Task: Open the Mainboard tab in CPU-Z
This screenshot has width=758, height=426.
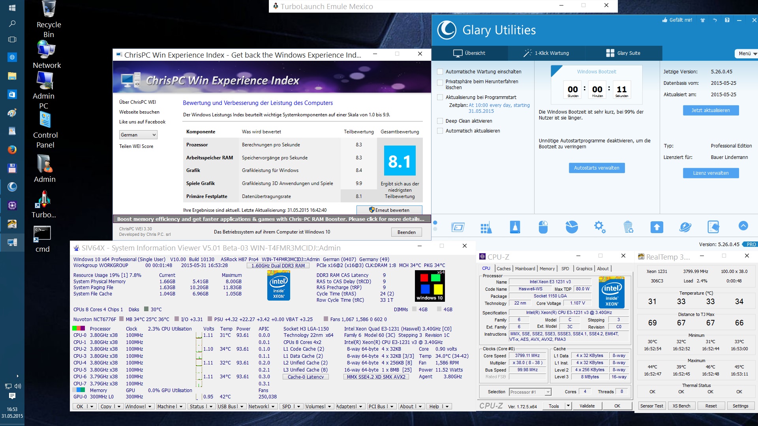Action: point(525,269)
